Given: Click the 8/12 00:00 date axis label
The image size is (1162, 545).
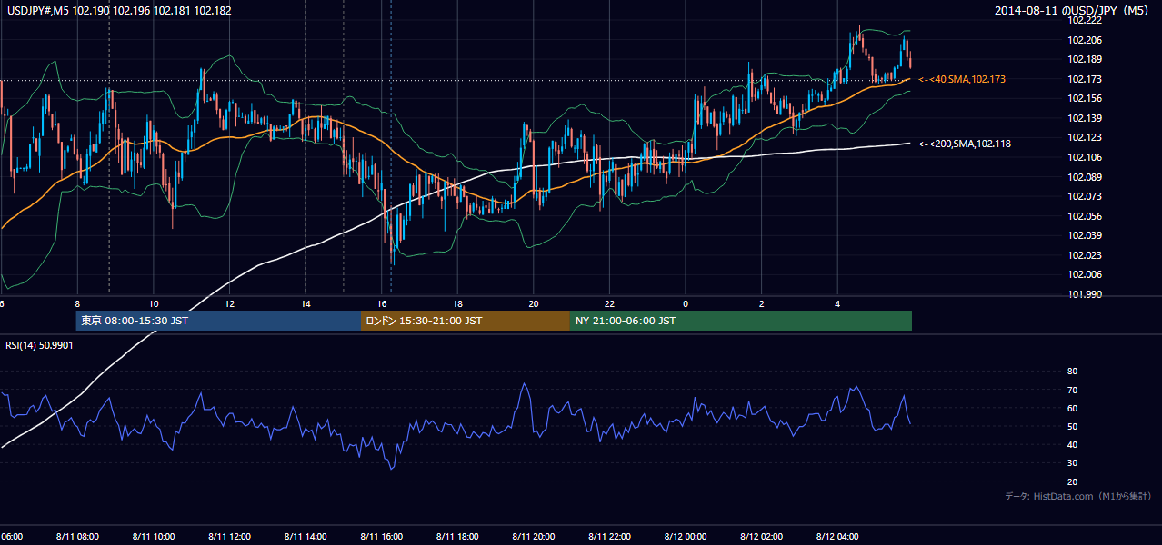Looking at the screenshot, I should [686, 537].
